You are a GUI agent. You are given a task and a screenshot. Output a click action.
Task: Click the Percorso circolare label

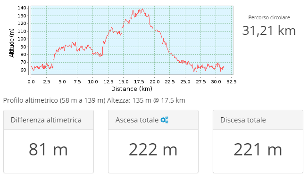[x=269, y=17]
